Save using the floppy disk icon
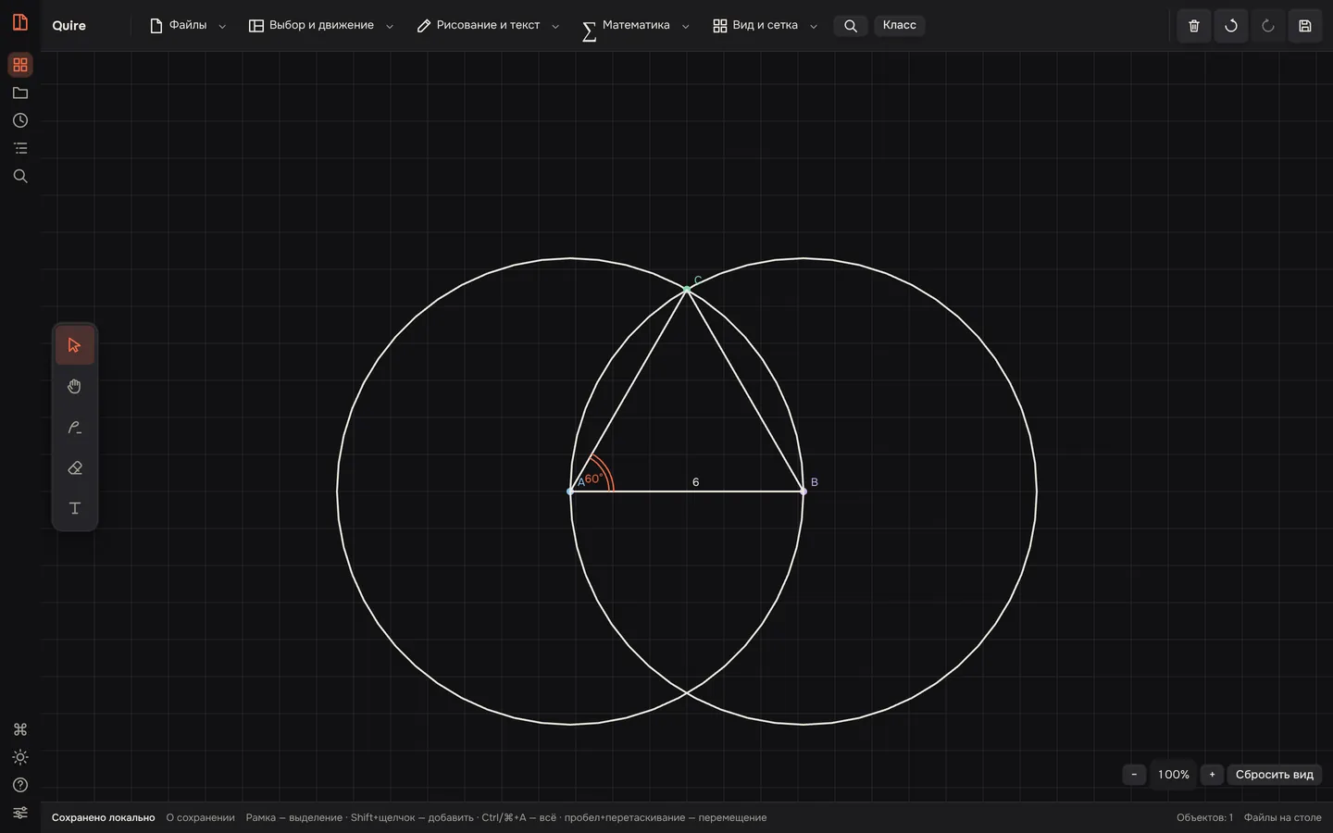Image resolution: width=1333 pixels, height=833 pixels. [x=1305, y=26]
